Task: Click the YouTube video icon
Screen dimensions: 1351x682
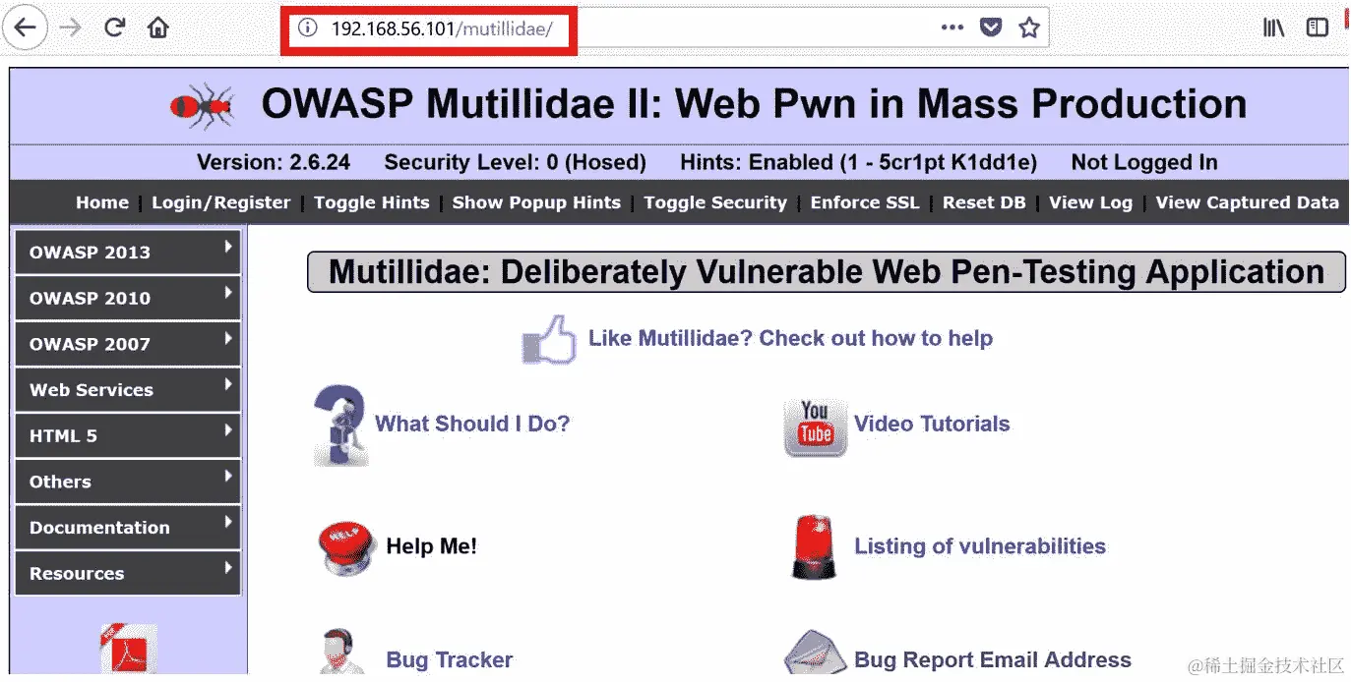Action: [816, 428]
